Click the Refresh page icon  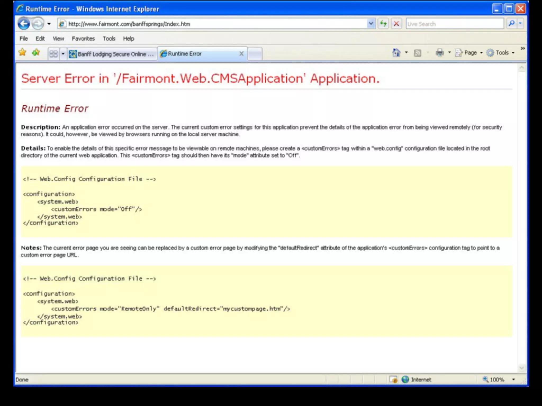coord(383,24)
